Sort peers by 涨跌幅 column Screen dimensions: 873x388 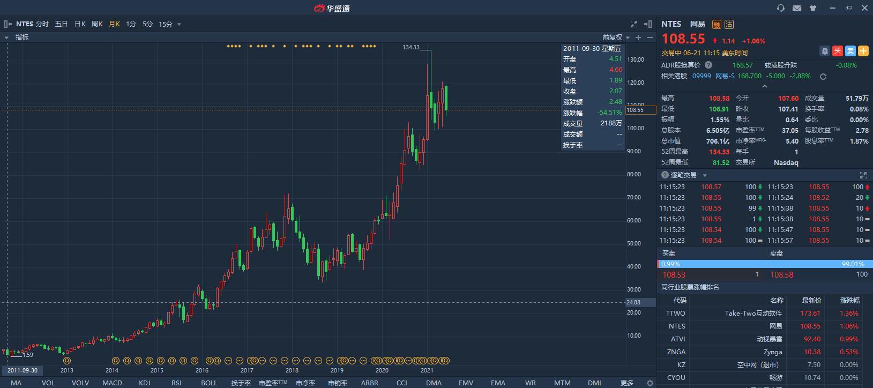(849, 301)
